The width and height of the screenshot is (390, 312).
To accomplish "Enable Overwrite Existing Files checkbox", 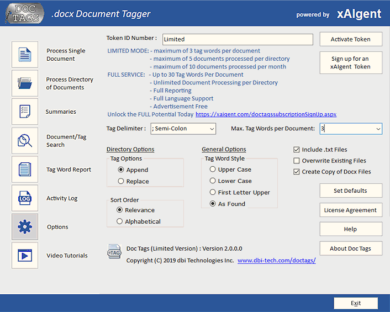I will [297, 161].
